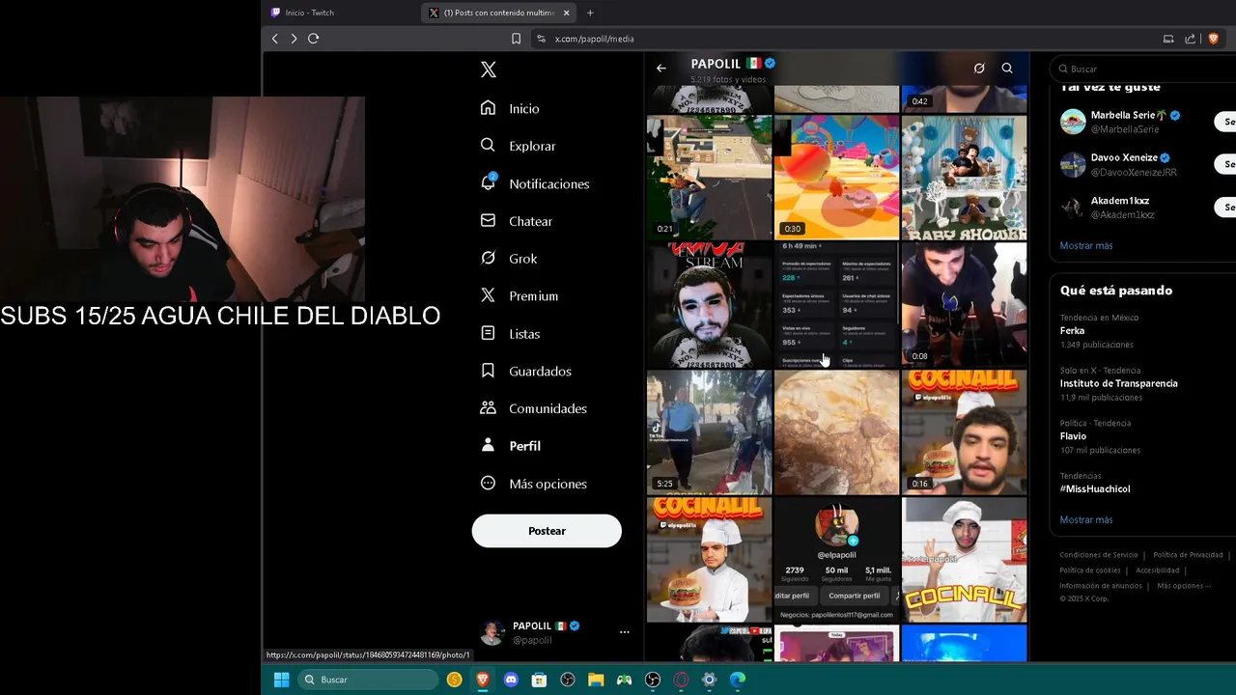Open Accesibilidad footer link

1158,570
